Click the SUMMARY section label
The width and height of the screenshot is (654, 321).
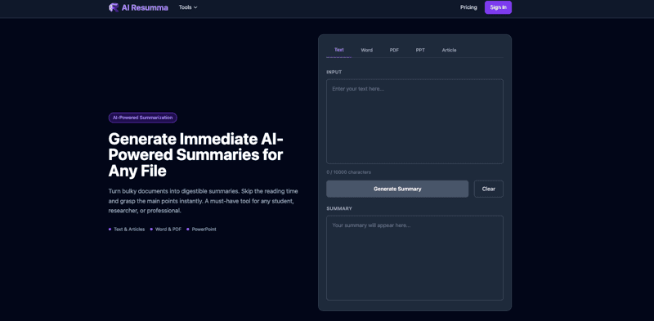click(x=339, y=208)
